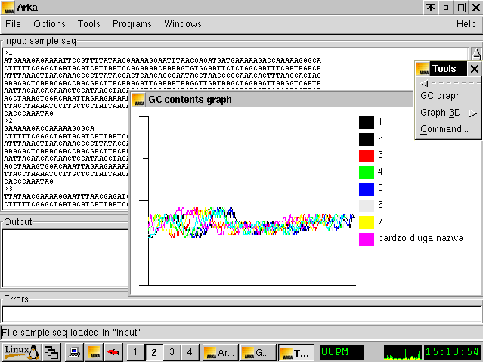The height and width of the screenshot is (362, 483).
Task: Open the Help menu
Action: 466,24
